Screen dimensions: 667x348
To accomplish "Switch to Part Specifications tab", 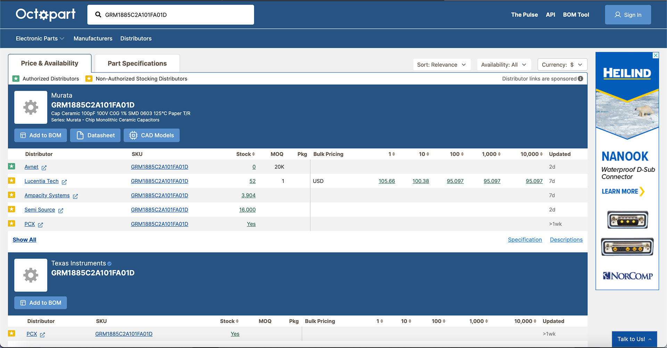I will (x=137, y=63).
